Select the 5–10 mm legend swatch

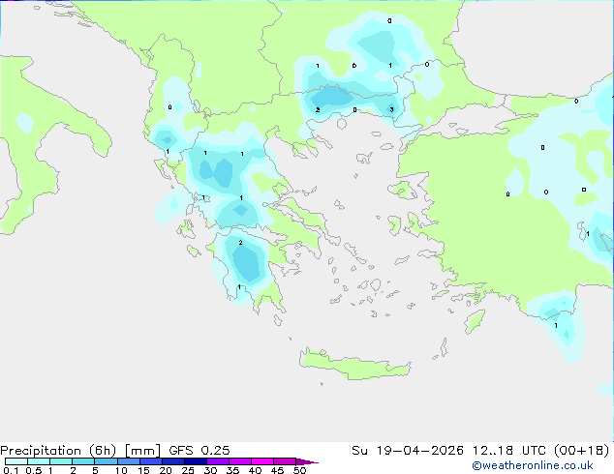click(x=106, y=461)
